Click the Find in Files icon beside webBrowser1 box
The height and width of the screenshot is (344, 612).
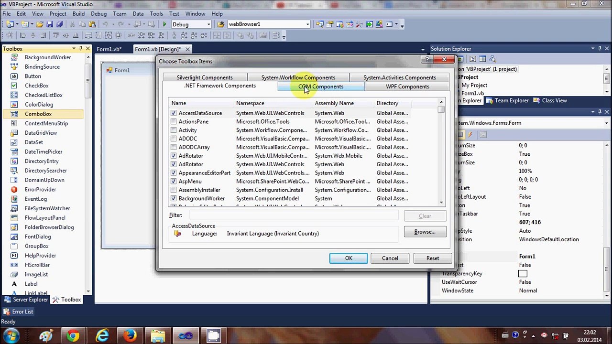point(220,24)
